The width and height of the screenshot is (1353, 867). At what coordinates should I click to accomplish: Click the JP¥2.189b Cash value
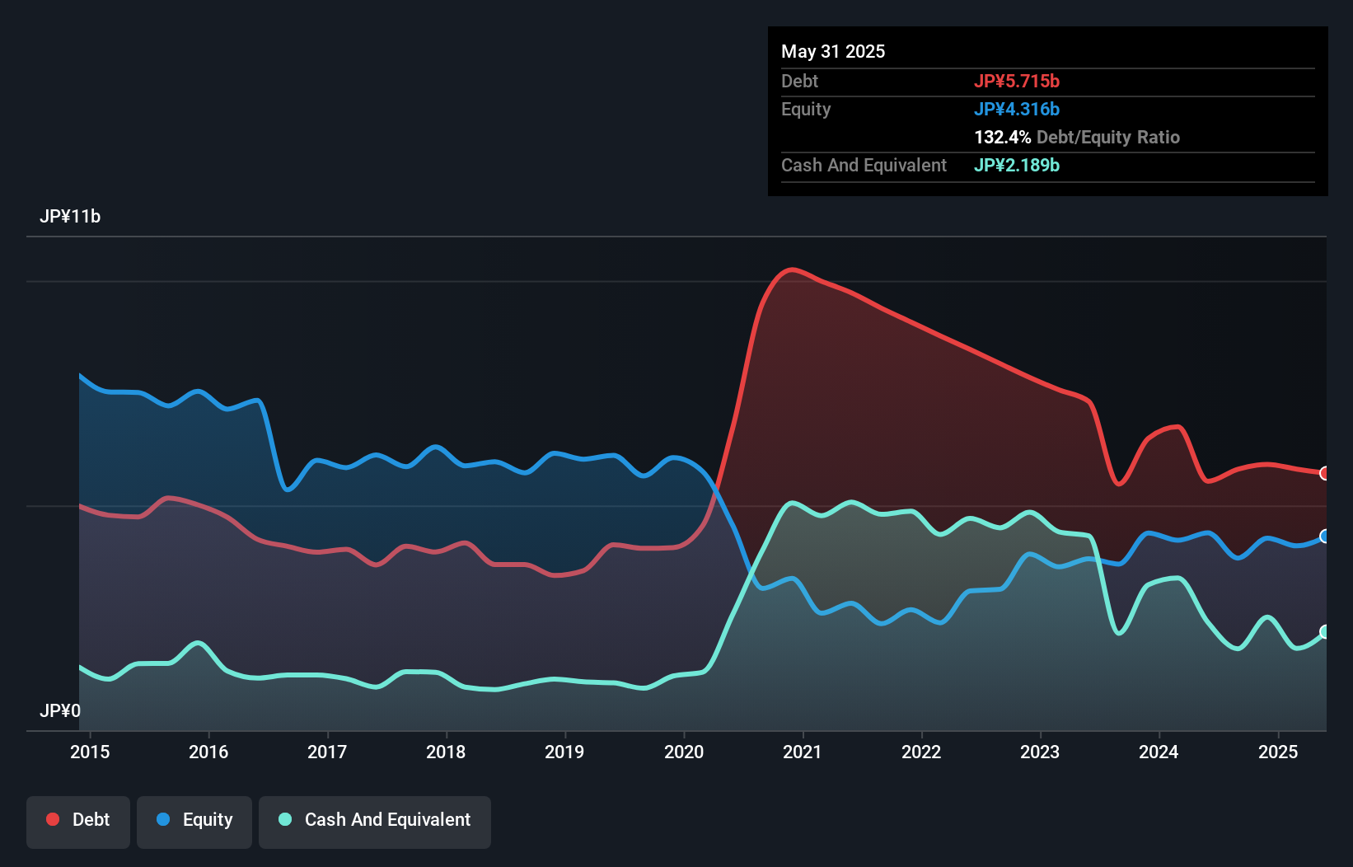click(1017, 165)
